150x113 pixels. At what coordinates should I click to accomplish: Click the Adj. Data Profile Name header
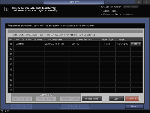click(x=29, y=40)
